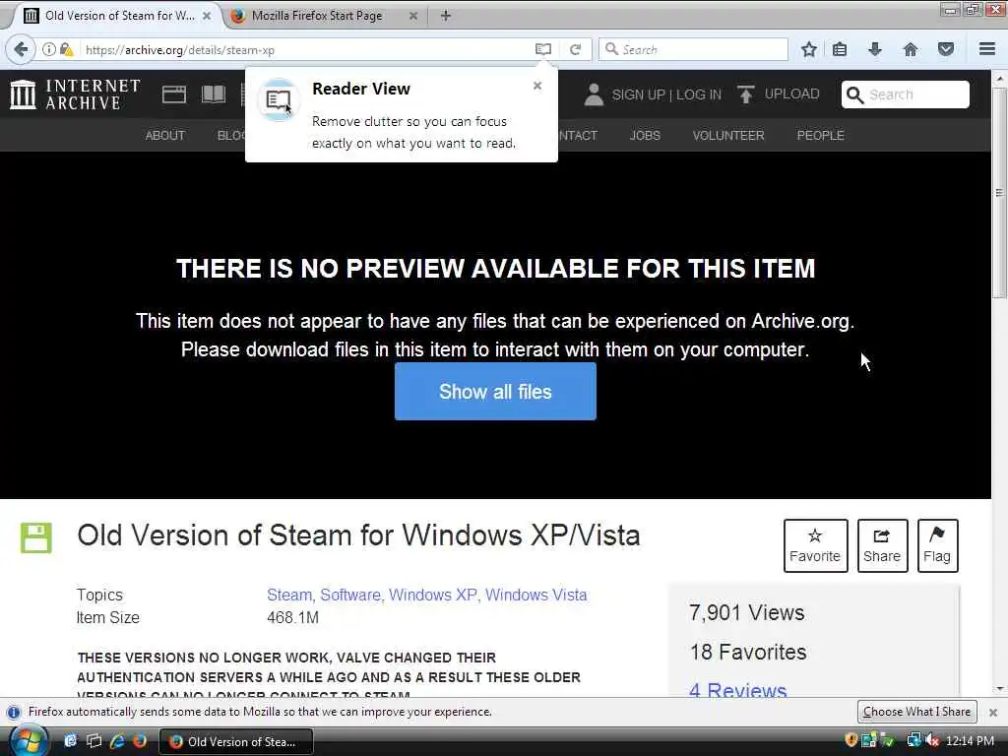Image resolution: width=1008 pixels, height=756 pixels.
Task: Click the muted volume tray icon
Action: (931, 740)
